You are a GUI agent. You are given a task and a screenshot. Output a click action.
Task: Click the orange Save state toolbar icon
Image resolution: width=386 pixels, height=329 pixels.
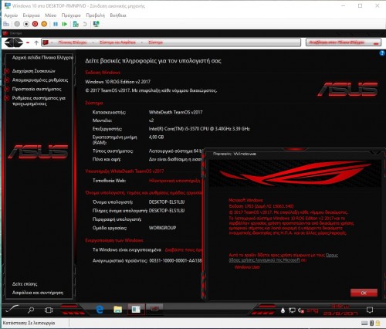[44, 24]
